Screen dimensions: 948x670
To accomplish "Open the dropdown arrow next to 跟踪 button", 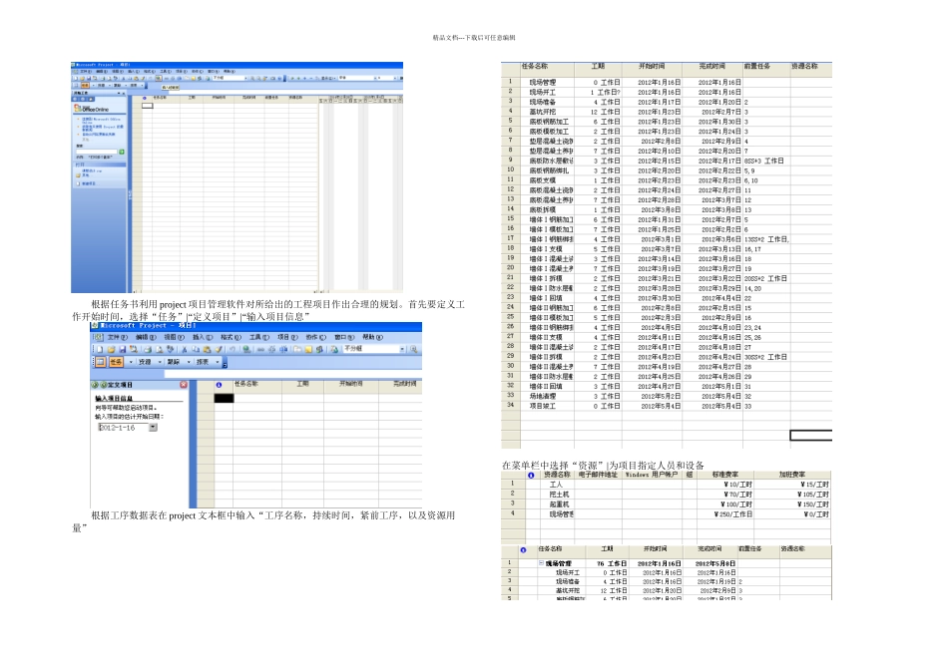I will 189,362.
